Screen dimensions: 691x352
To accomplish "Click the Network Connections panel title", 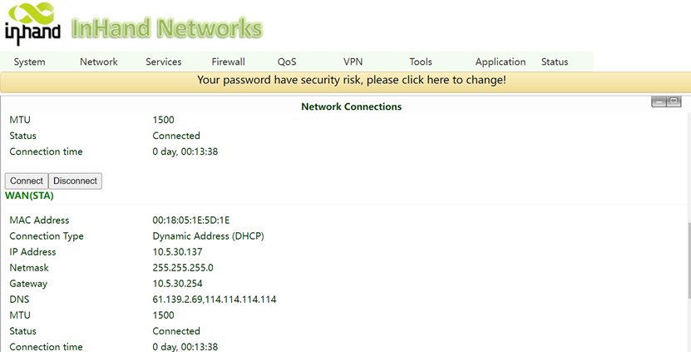I will [x=351, y=107].
